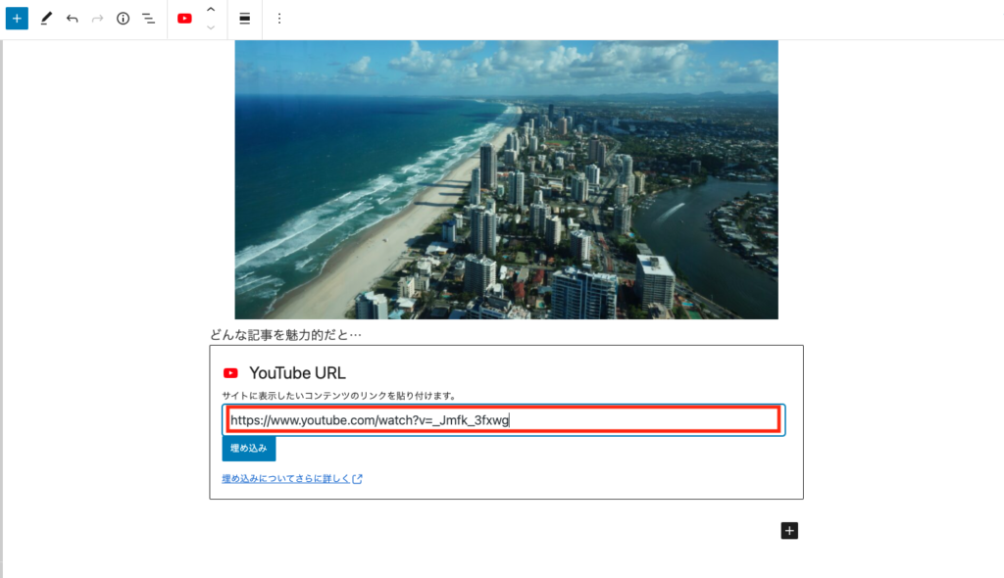Image resolution: width=1004 pixels, height=578 pixels.
Task: Open the content details info icon
Action: 123,19
